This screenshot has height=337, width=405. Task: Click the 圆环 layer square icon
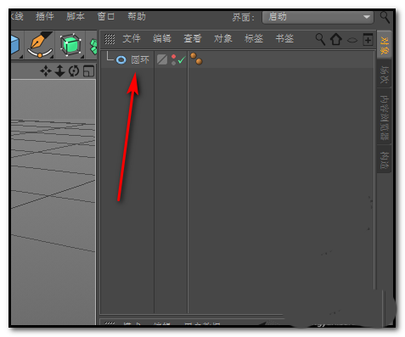click(162, 59)
